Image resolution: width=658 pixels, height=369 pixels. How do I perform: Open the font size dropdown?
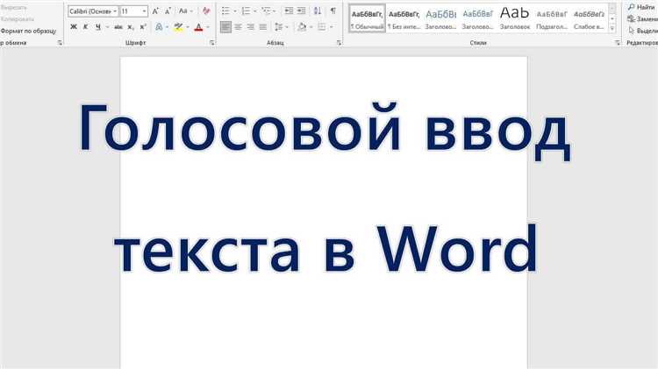[144, 11]
